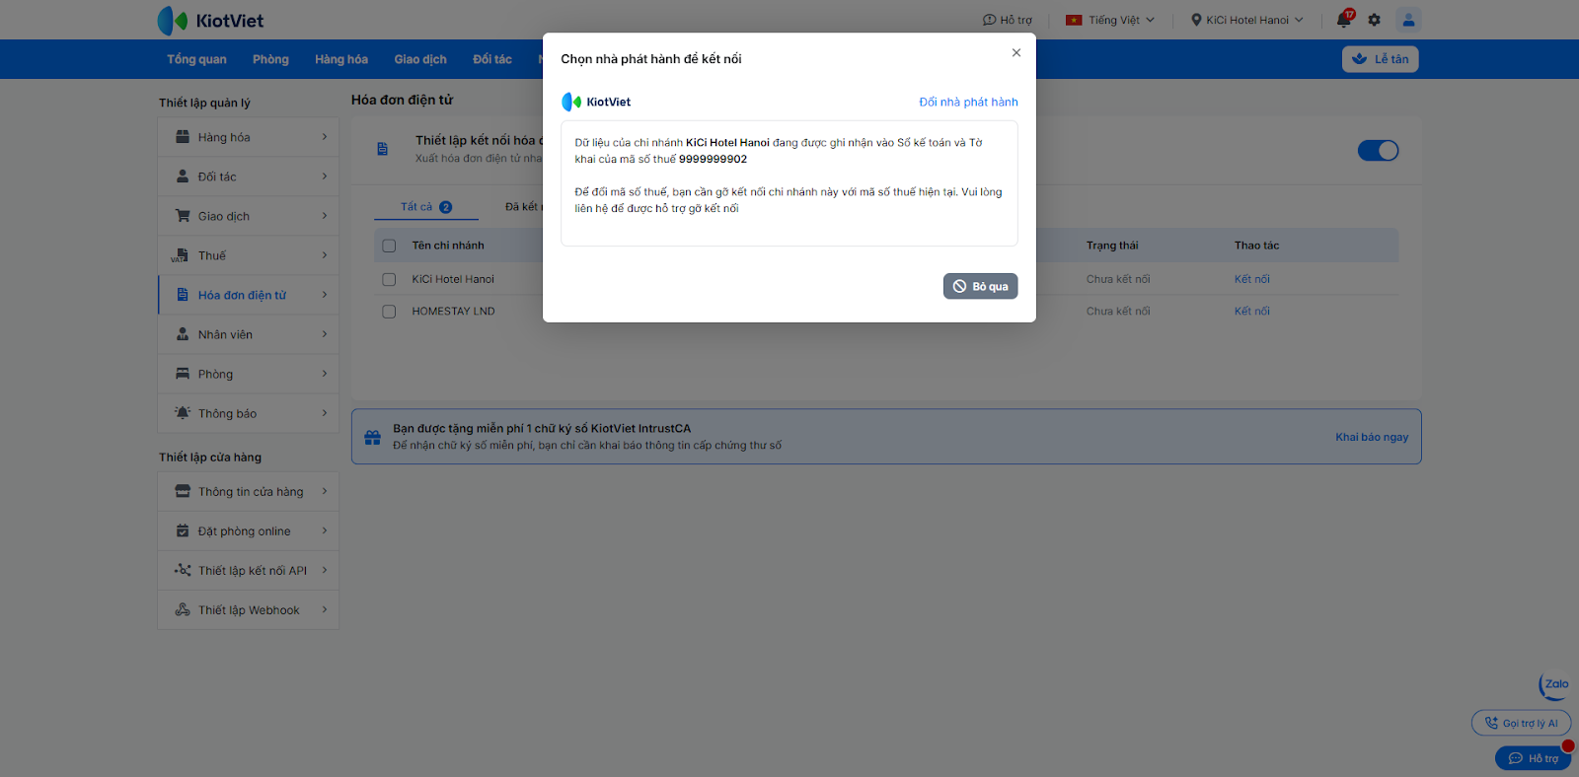The height and width of the screenshot is (777, 1579).
Task: Open the Zalo chat icon
Action: 1554,684
